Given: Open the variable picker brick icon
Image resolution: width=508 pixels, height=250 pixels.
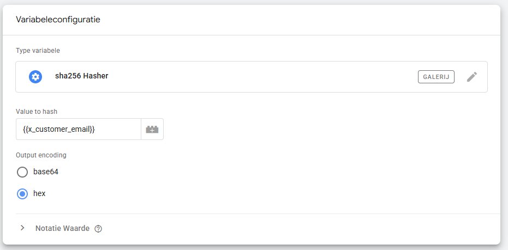Looking at the screenshot, I should pyautogui.click(x=152, y=129).
